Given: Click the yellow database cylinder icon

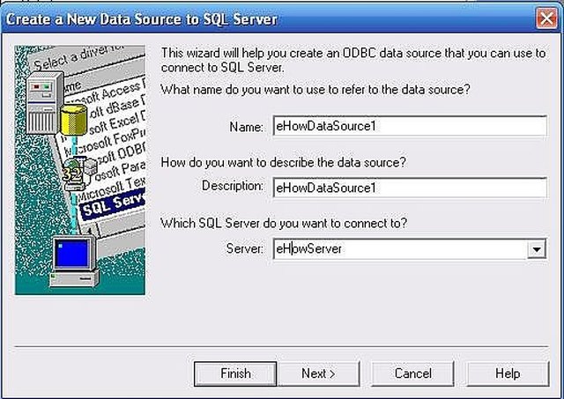Looking at the screenshot, I should 74,120.
